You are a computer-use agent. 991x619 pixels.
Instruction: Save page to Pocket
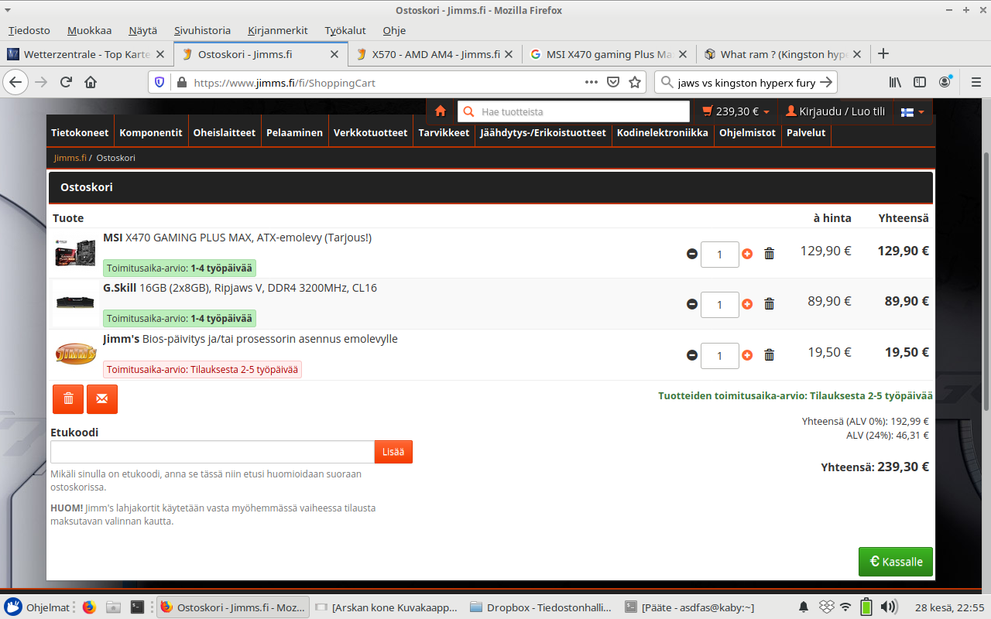(613, 82)
